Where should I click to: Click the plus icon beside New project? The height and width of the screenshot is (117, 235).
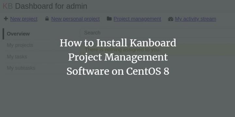point(6,19)
